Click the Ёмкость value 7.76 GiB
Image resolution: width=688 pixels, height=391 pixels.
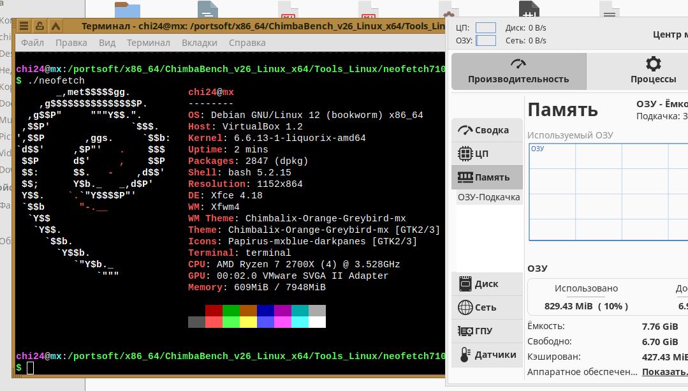pos(660,327)
